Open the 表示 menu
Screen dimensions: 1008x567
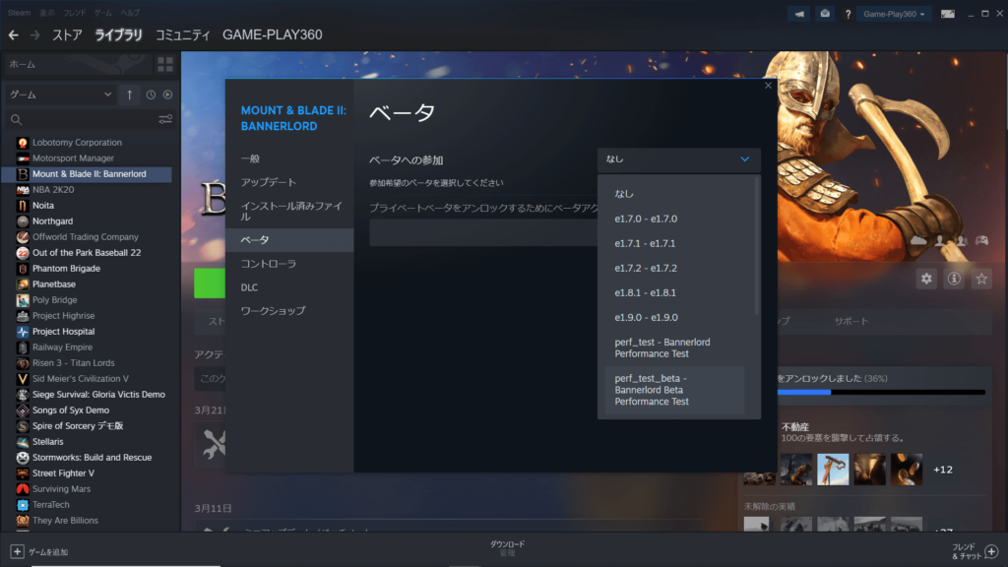pos(47,12)
